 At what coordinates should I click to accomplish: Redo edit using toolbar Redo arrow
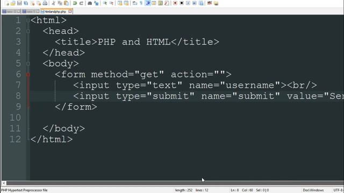coord(81,3)
